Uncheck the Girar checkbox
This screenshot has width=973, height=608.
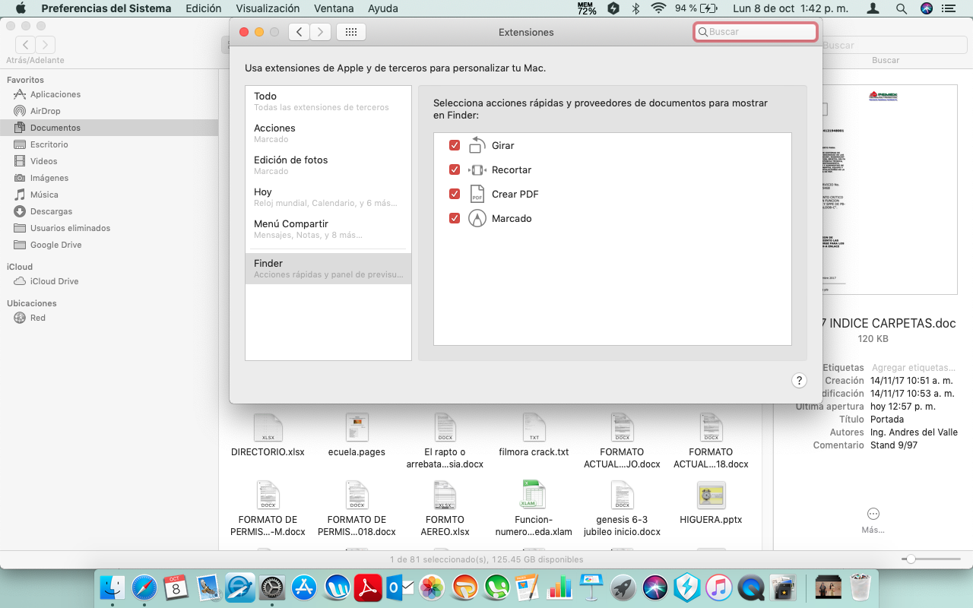[455, 145]
